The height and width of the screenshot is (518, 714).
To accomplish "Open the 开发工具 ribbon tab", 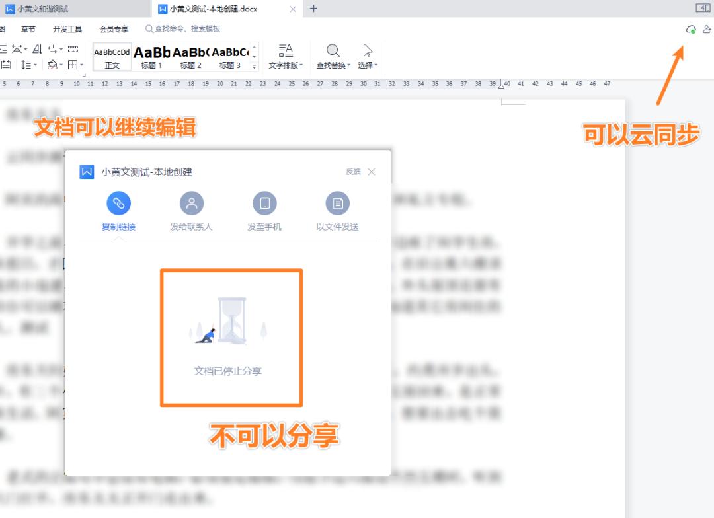I will click(67, 29).
